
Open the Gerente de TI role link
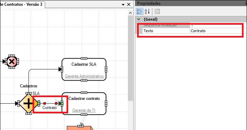pos(84,110)
